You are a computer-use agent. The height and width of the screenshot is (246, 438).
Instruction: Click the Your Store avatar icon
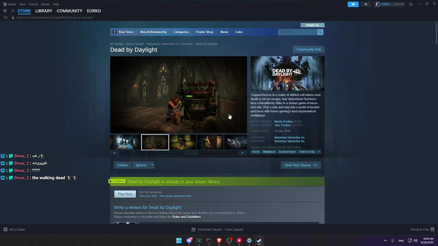coord(114,32)
